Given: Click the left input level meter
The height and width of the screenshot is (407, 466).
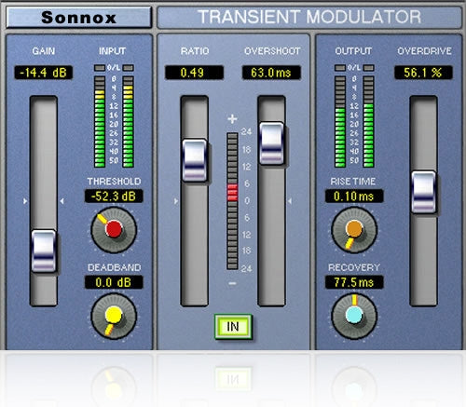Looking at the screenshot, I should pos(100,121).
